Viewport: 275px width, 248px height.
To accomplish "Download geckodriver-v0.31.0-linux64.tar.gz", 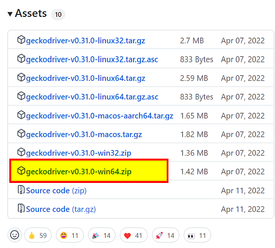I will coord(85,78).
